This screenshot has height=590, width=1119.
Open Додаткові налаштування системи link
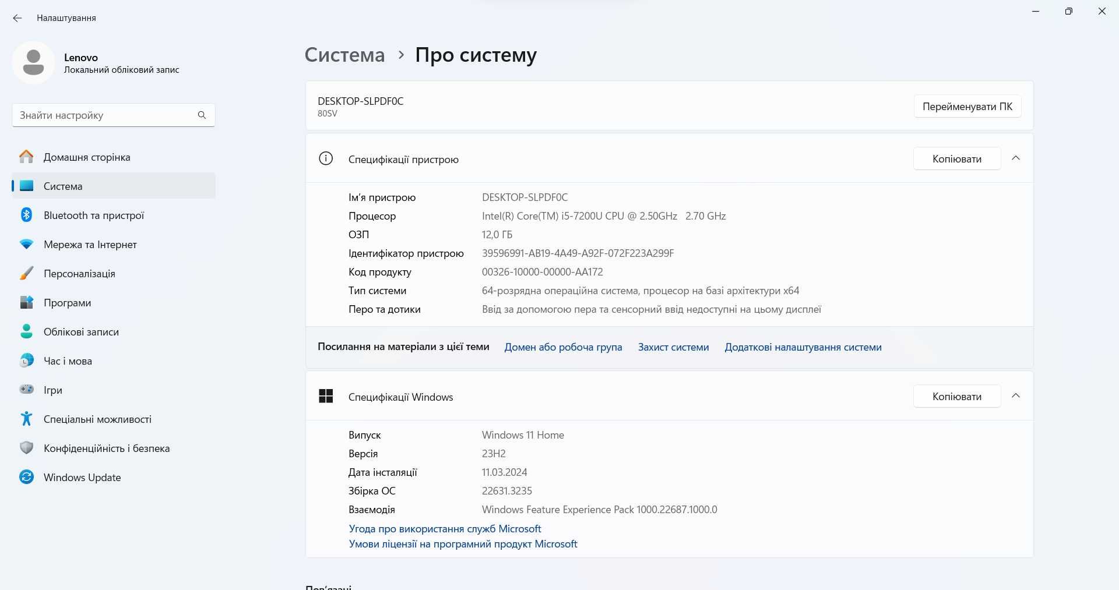[803, 347]
